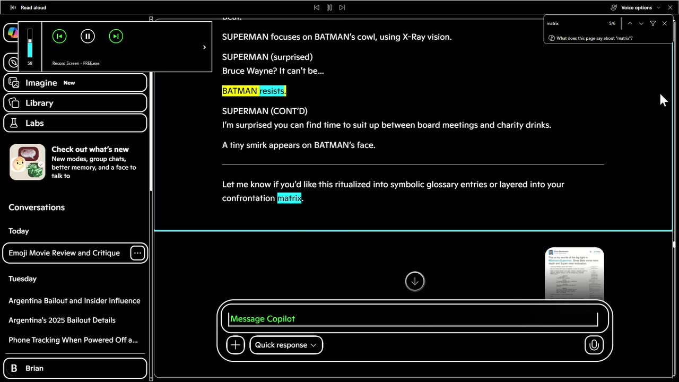Close the find on page bar
This screenshot has height=382, width=679.
point(665,23)
